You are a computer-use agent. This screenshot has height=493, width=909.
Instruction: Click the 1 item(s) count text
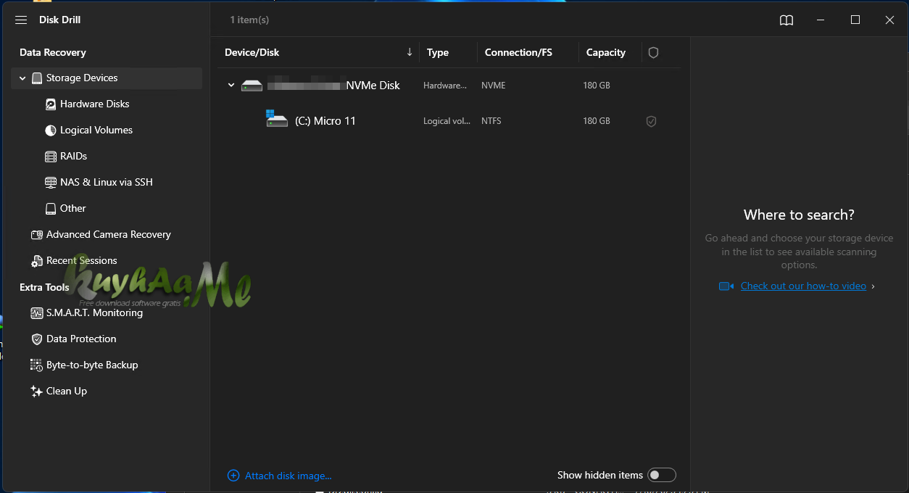pos(249,20)
